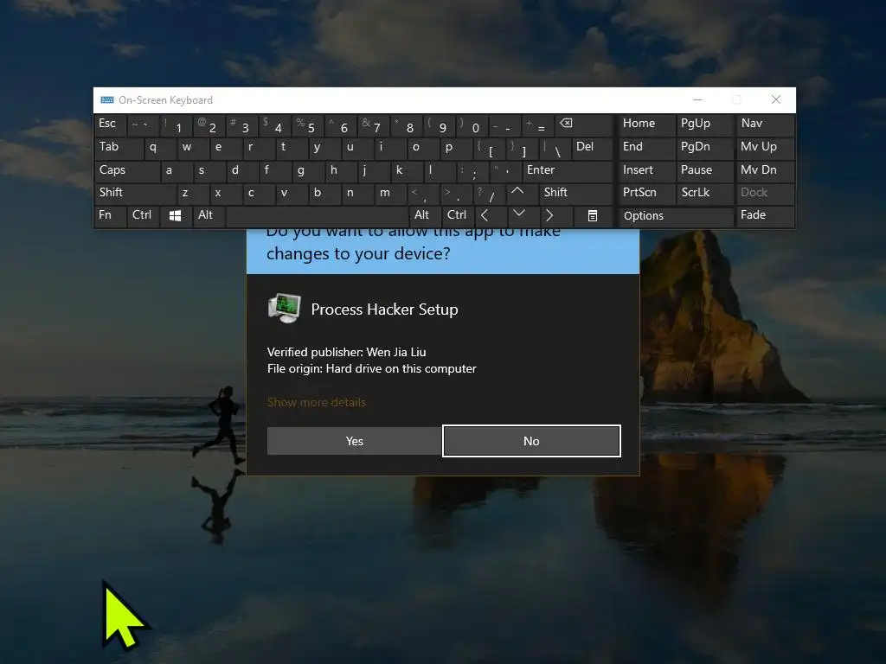Tap the q key
This screenshot has height=664, width=886.
point(159,147)
